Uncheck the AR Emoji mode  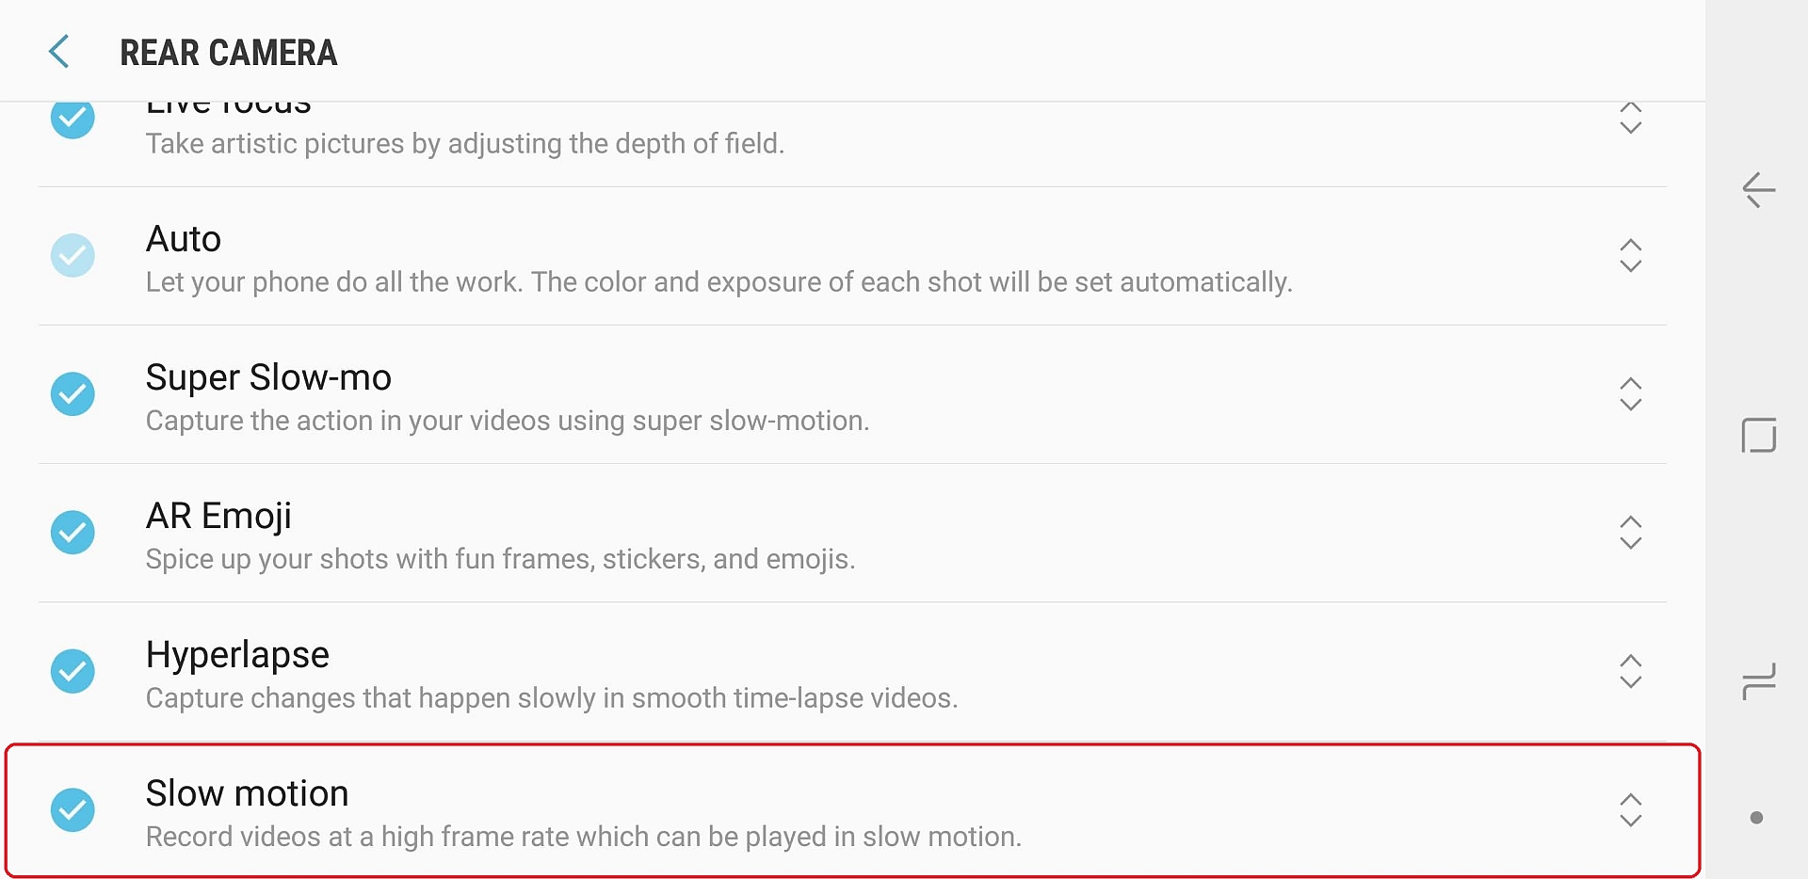73,533
